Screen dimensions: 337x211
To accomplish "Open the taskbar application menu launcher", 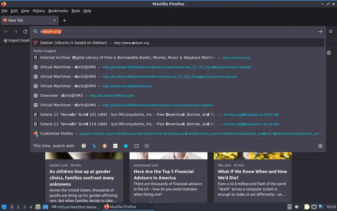I will point(4,207).
